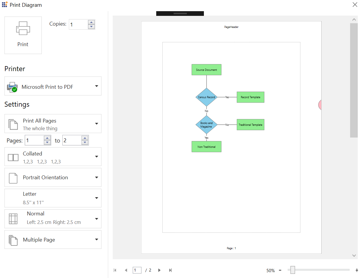Click the Traditional Template box in the preview
361x278 pixels.
[x=250, y=125]
